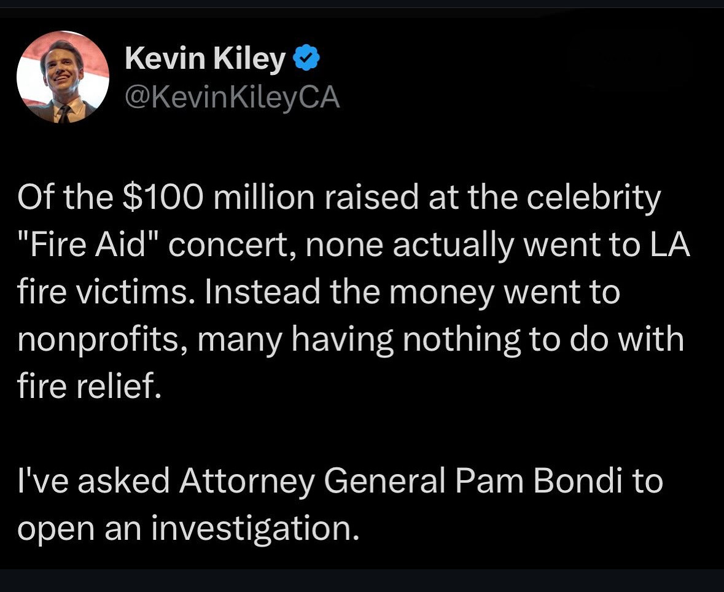Open Kevin Kiley's round profile photo
Image resolution: width=724 pixels, height=592 pixels.
point(63,77)
